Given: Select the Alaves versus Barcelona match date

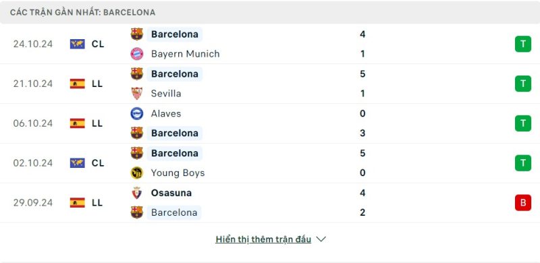Looking at the screenshot, I should coord(33,123).
